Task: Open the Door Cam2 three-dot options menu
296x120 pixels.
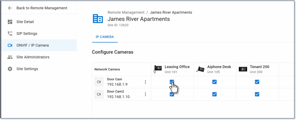Action: (x=145, y=94)
